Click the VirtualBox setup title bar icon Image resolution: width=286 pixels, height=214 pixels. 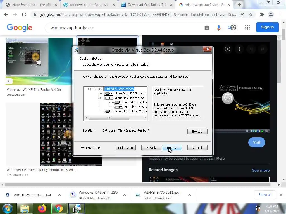(x=77, y=50)
